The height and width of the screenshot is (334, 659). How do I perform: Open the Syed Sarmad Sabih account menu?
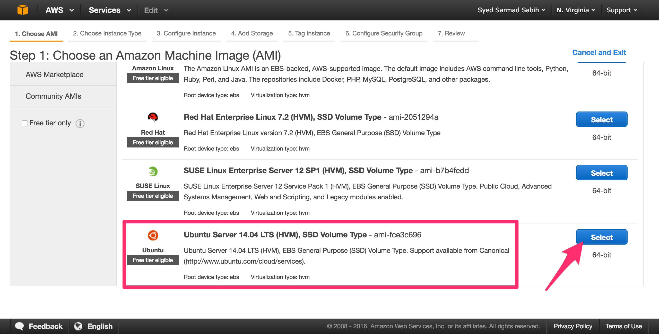click(511, 10)
